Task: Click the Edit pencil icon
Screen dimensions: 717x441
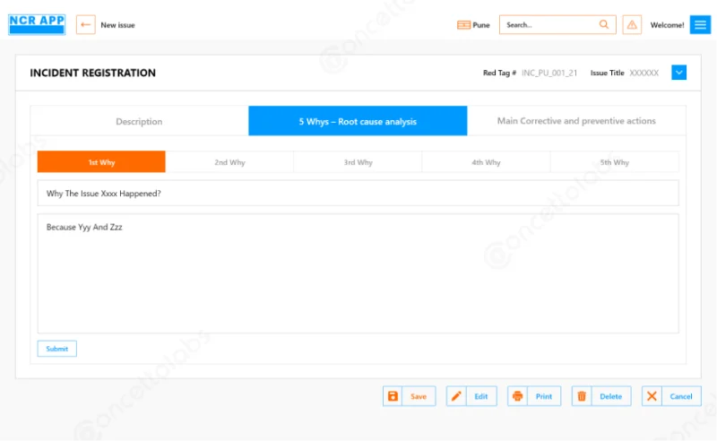Action: 456,396
